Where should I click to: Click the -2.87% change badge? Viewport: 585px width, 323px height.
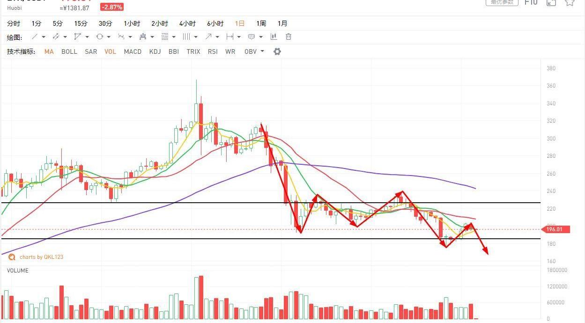click(x=112, y=7)
